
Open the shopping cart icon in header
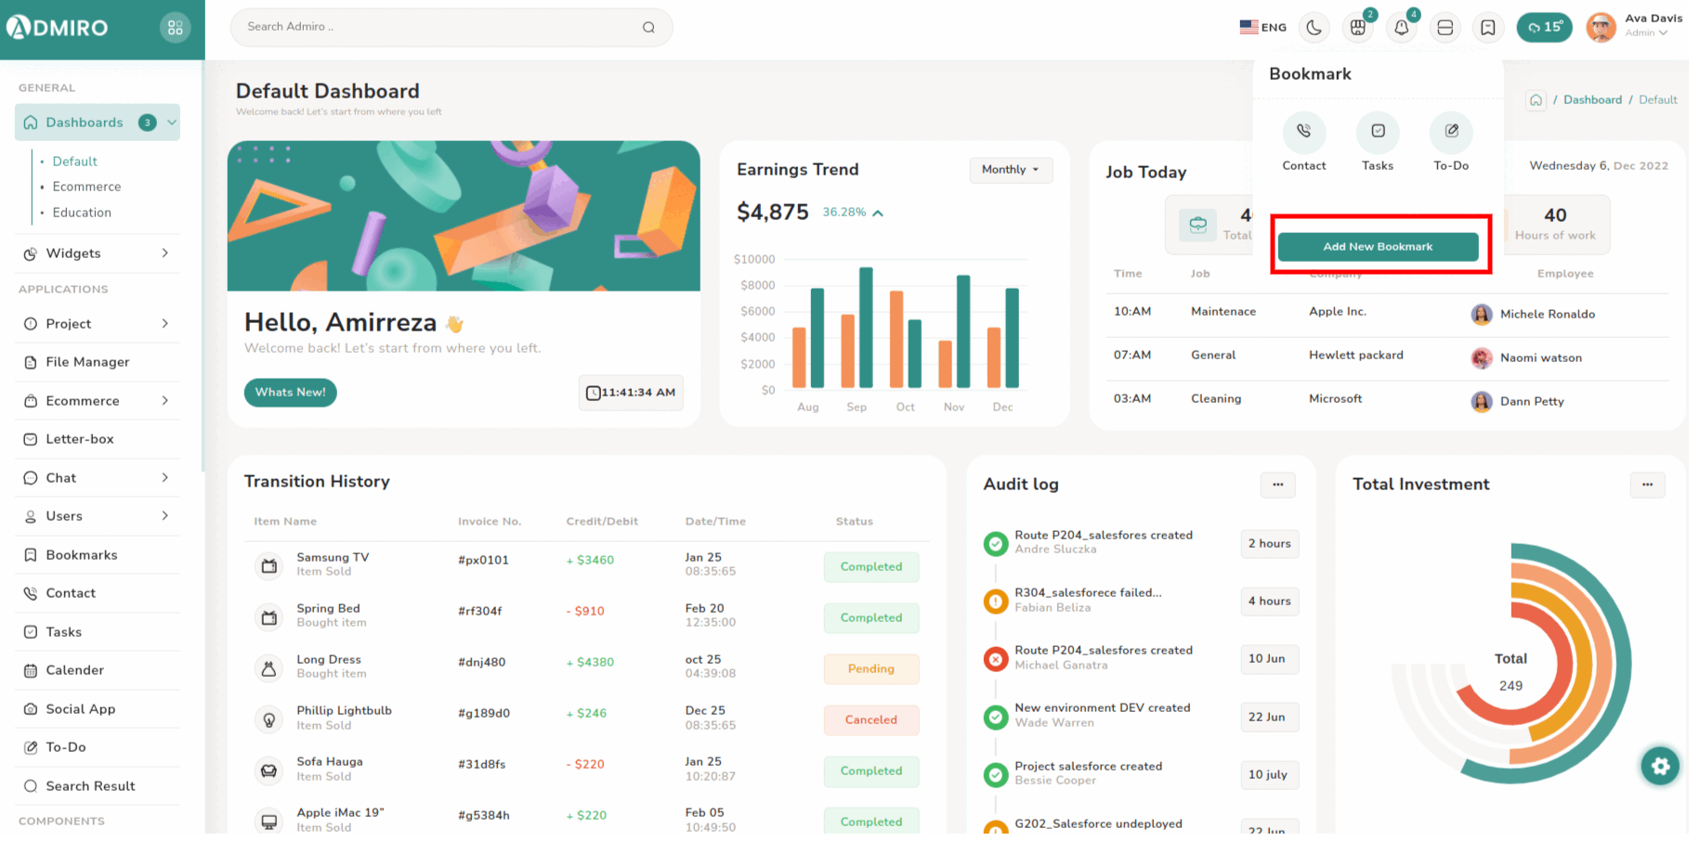click(1357, 28)
